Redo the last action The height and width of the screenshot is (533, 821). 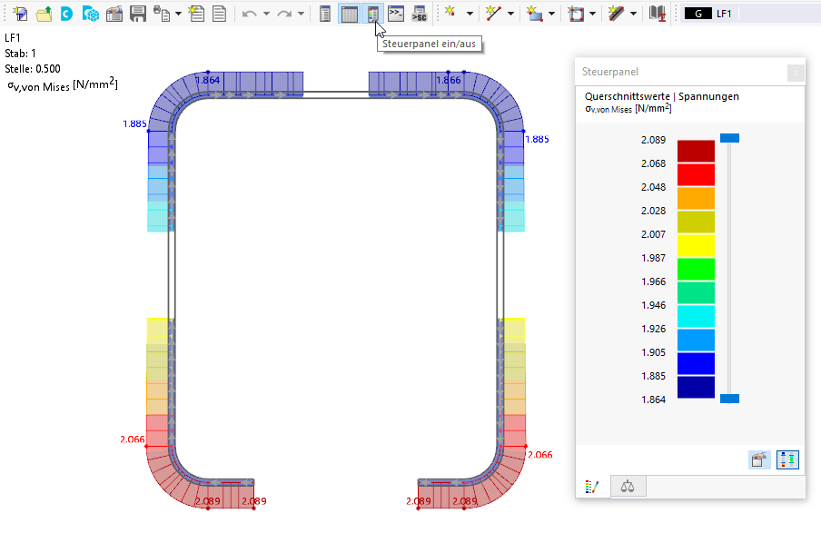[284, 14]
